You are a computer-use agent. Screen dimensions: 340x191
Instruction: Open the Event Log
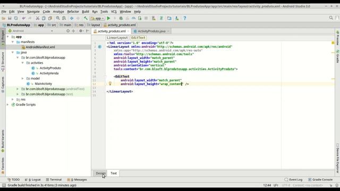coord(293,179)
